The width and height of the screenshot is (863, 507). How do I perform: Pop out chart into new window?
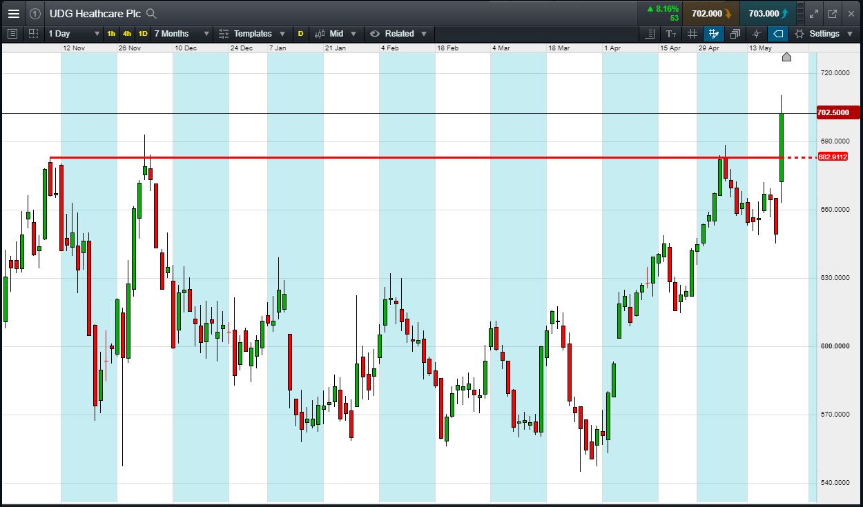[x=833, y=13]
